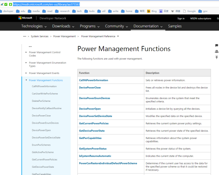219x175 pixels.
Task: Open PowerCanRestoreIndividualDefaultPowerScheme link
Action: click(108, 163)
